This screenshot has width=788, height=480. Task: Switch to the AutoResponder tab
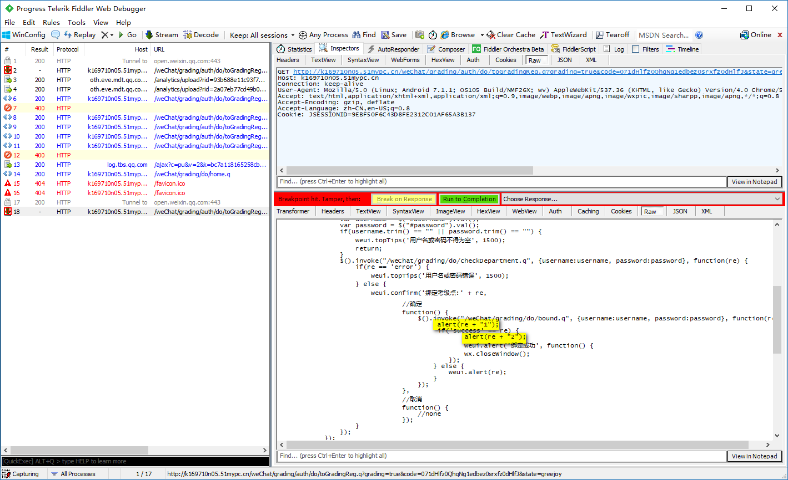pyautogui.click(x=393, y=49)
